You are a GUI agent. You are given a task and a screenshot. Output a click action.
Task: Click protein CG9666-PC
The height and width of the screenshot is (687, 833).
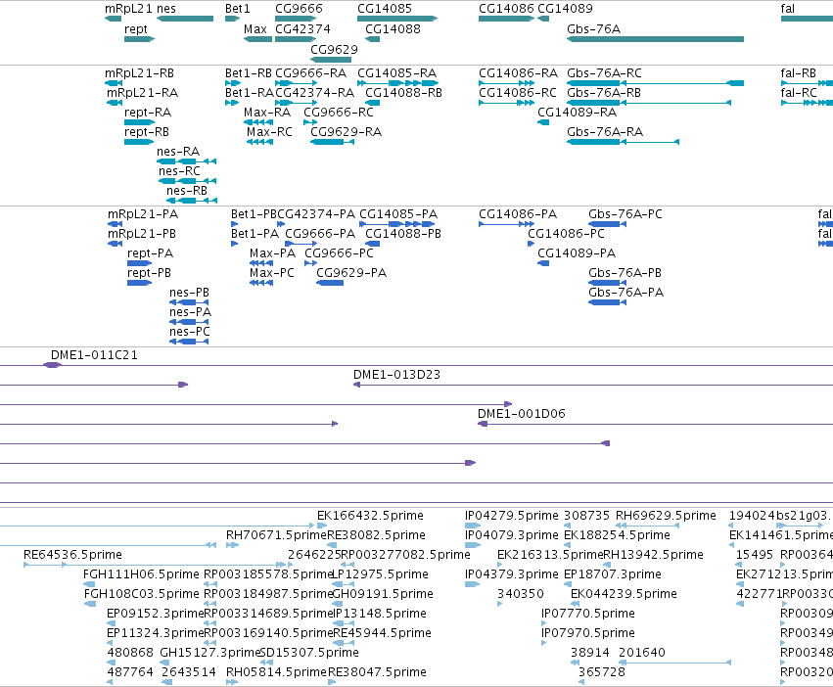(339, 253)
